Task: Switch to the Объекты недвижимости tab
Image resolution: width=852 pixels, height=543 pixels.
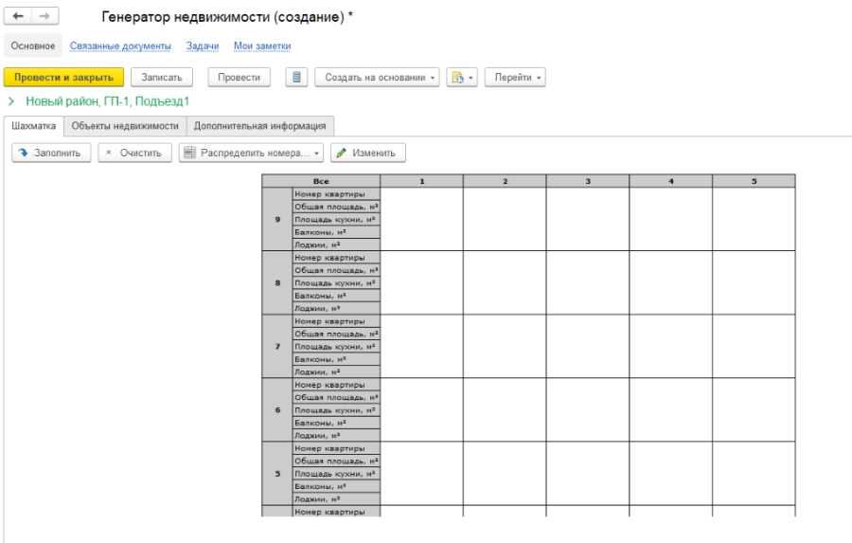Action: click(125, 125)
